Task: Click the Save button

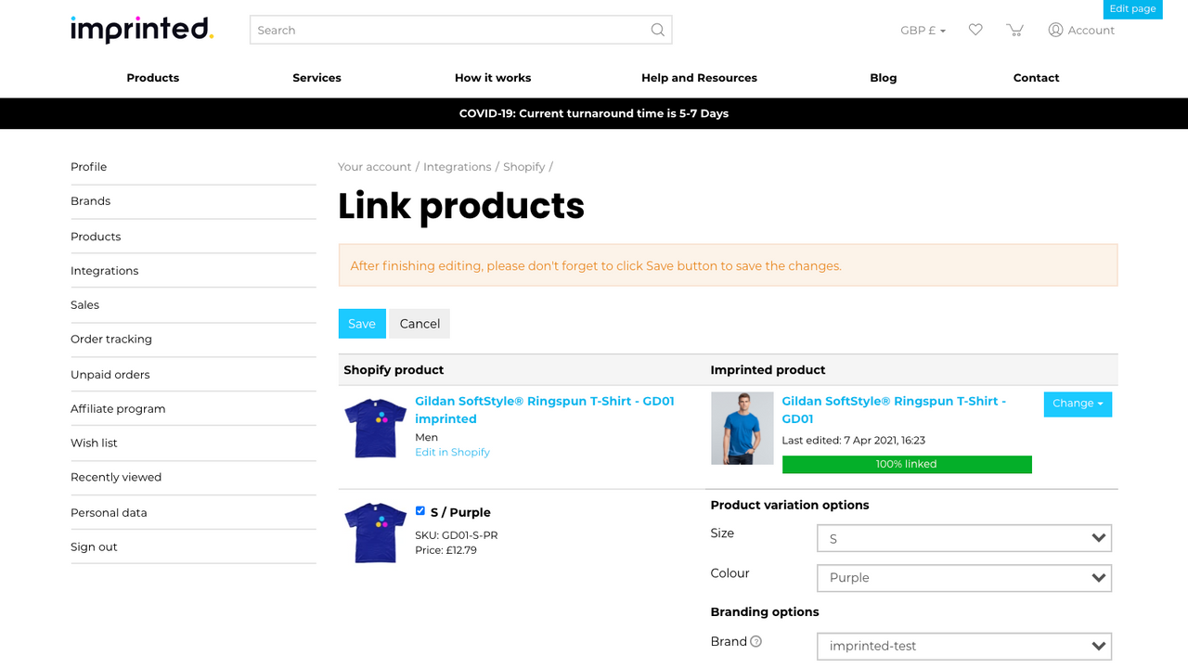Action: pos(362,323)
